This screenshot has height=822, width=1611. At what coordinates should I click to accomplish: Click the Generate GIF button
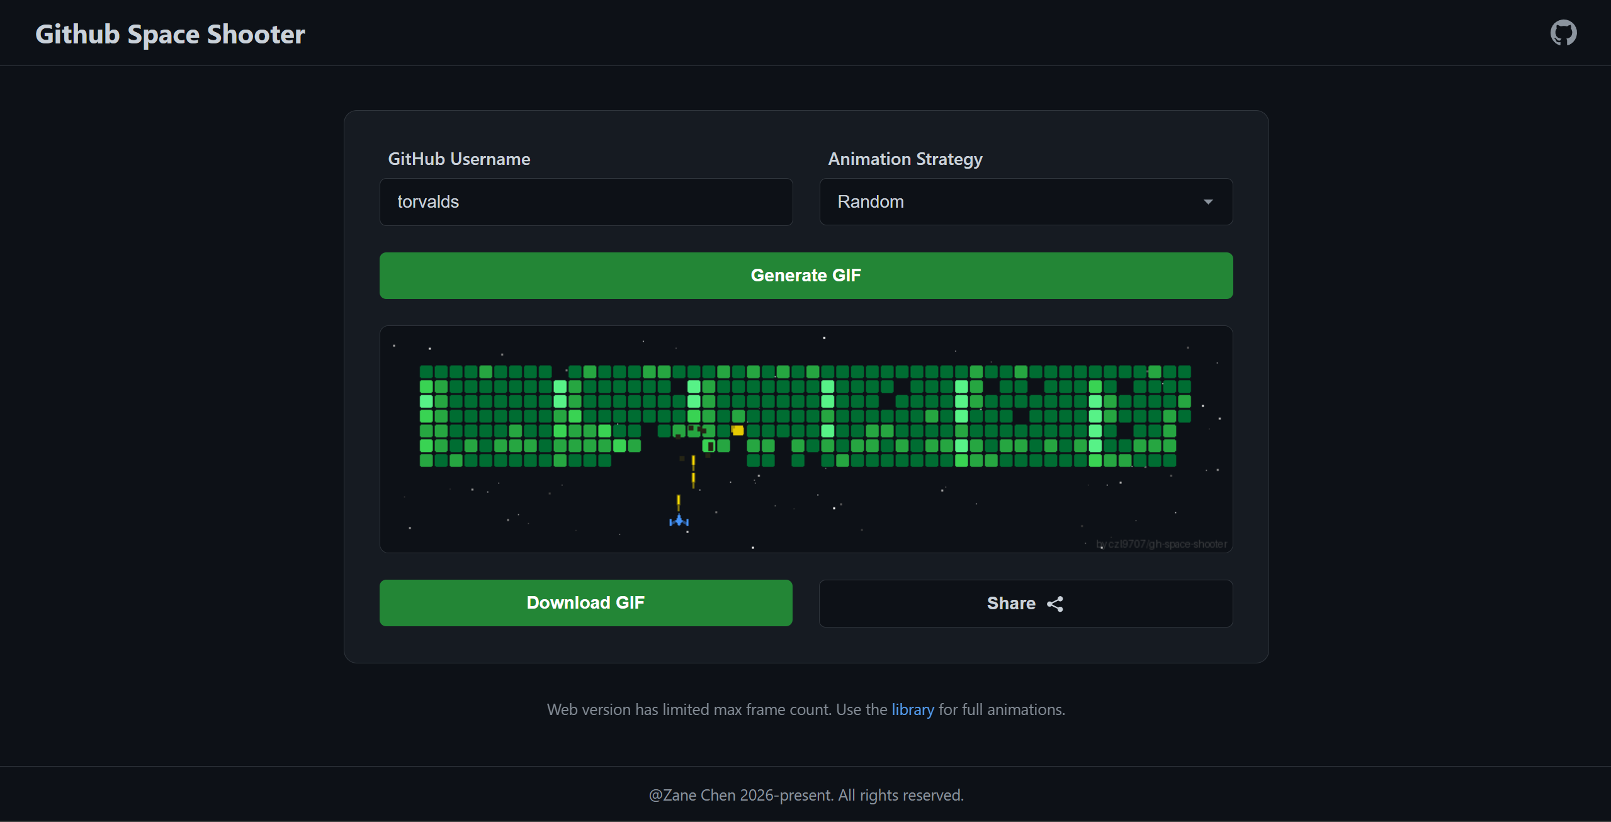806,275
